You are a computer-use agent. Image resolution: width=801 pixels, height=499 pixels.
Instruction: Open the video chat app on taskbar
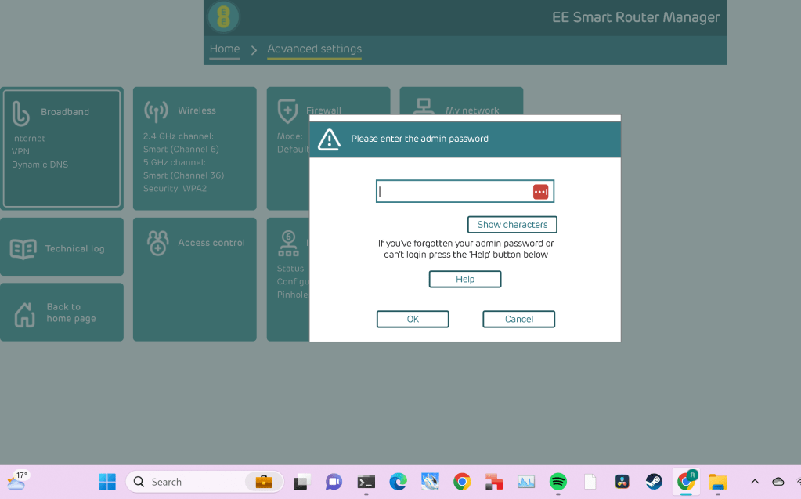(334, 482)
